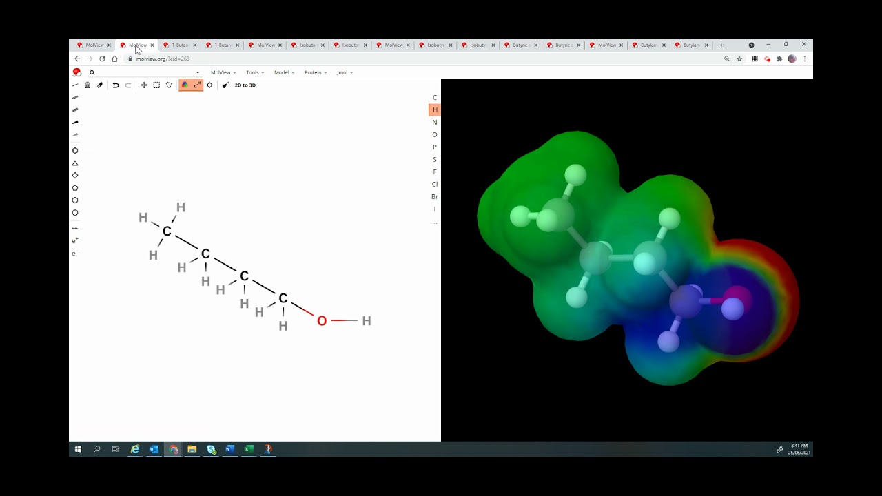Select the cyclohexane ring tool
Viewport: 882px width, 496px height.
pyautogui.click(x=75, y=200)
